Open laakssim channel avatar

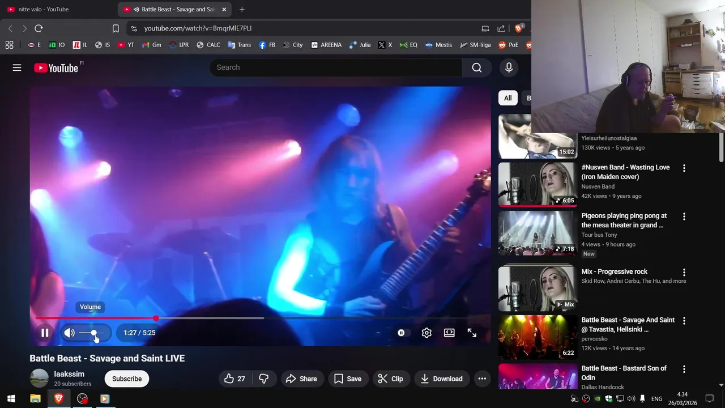coord(39,379)
